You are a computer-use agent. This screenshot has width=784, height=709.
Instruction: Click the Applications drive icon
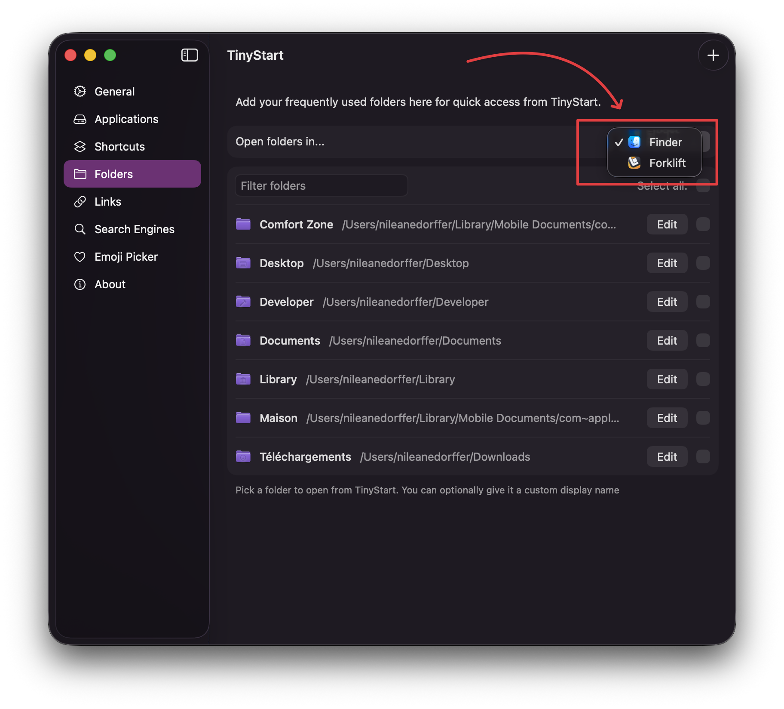80,119
